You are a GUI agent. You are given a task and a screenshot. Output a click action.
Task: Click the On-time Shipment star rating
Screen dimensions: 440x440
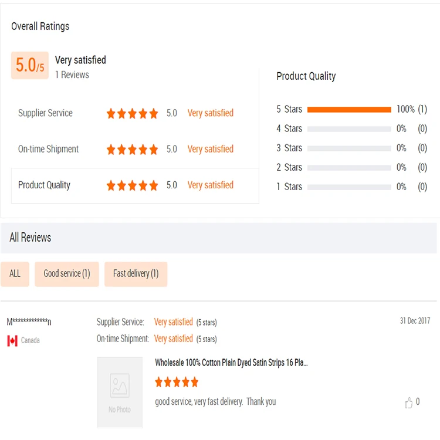132,149
